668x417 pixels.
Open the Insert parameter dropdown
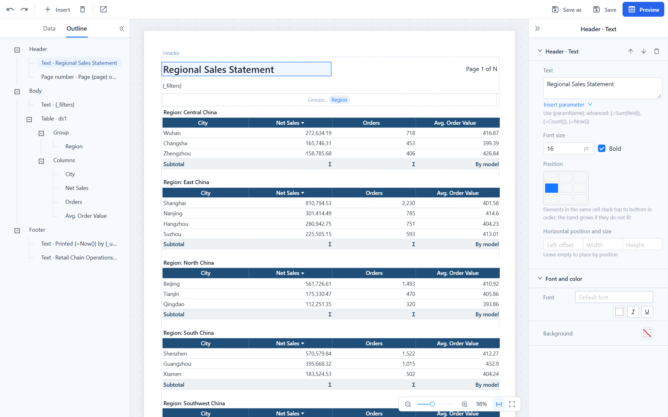coord(567,105)
